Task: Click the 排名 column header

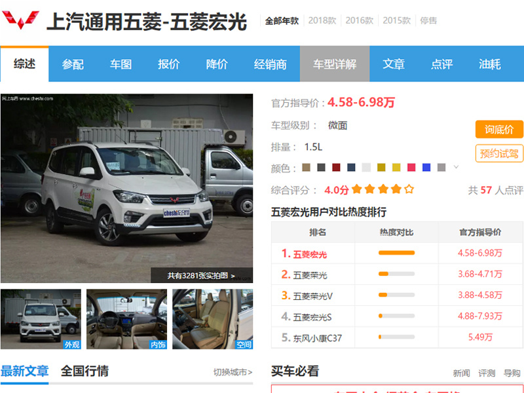Action: tap(318, 233)
